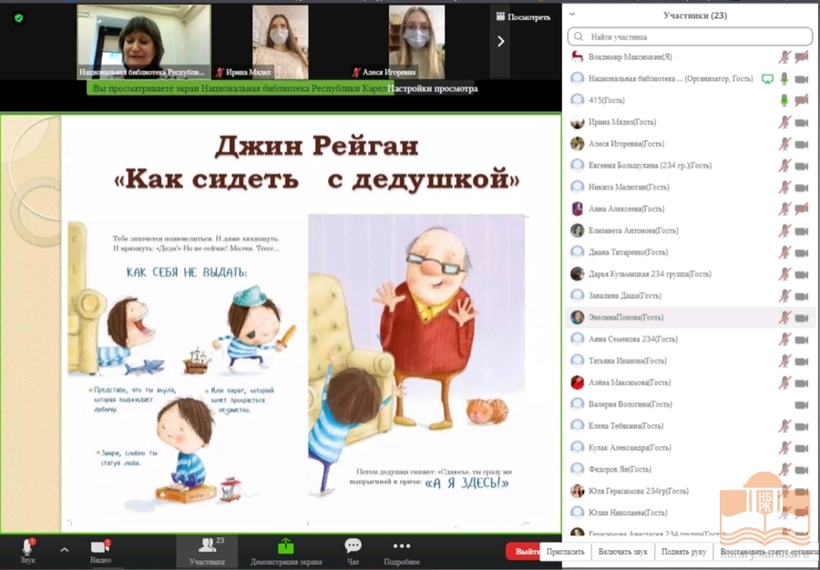The width and height of the screenshot is (820, 570).
Task: Click the green encryption shield icon
Action: tap(19, 18)
